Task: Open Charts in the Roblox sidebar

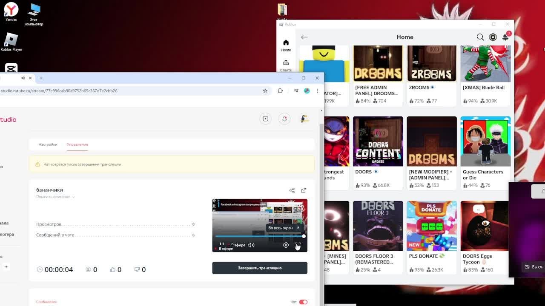Action: (x=286, y=65)
